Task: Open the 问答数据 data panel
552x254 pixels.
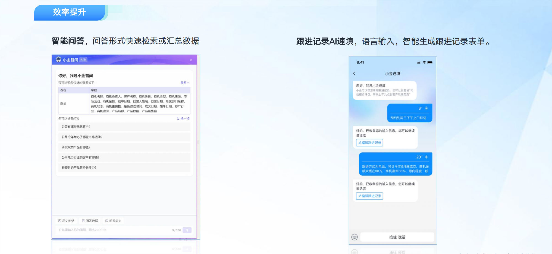Action: click(x=90, y=221)
